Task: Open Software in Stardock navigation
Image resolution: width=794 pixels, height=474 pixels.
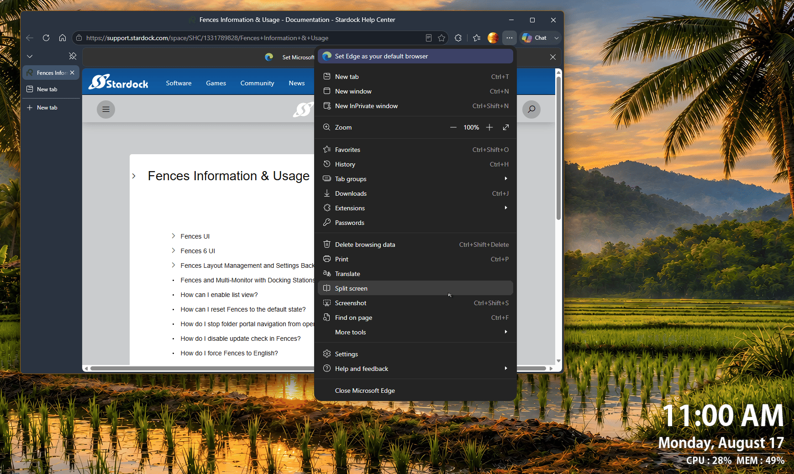Action: pos(179,83)
